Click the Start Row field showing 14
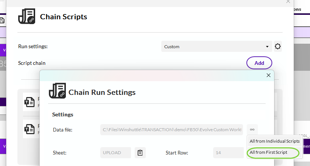 [228, 153]
